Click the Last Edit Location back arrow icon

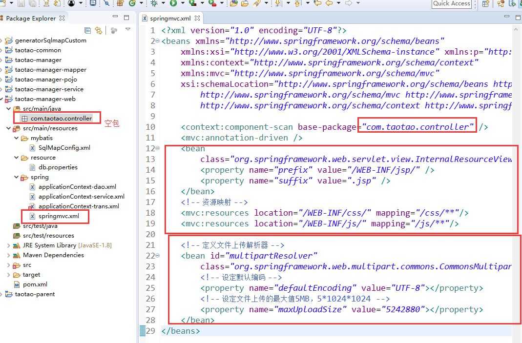(317, 3)
